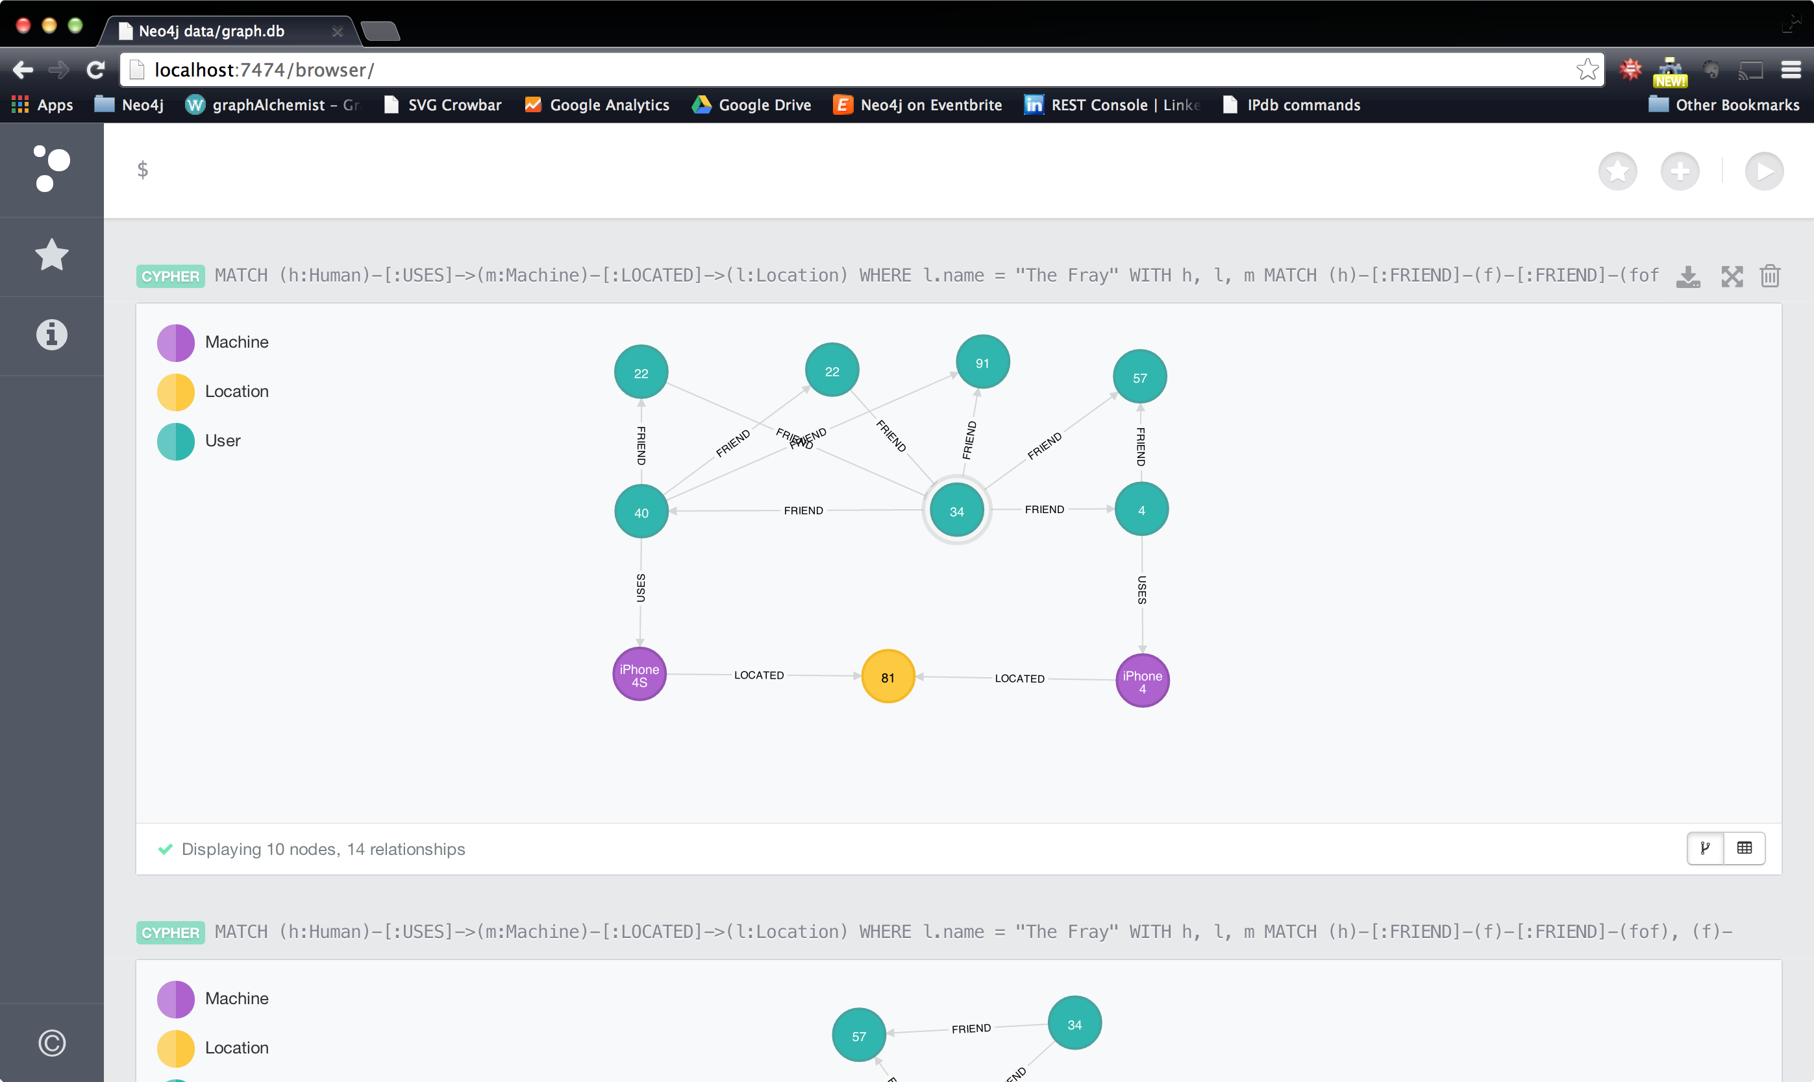Screen dimensions: 1814x1082
Task: Delete the first result frame with the trash icon
Action: 1769,276
